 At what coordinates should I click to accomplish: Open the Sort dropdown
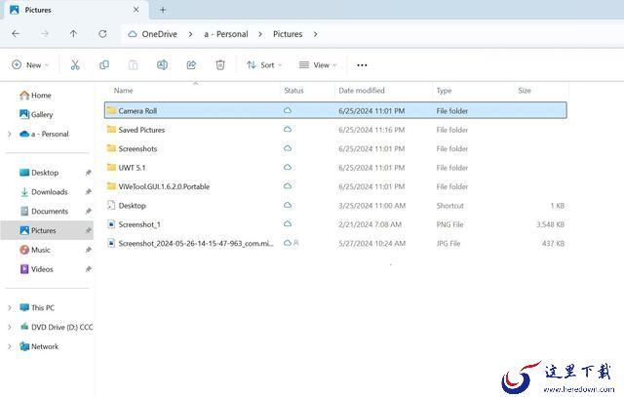(264, 65)
